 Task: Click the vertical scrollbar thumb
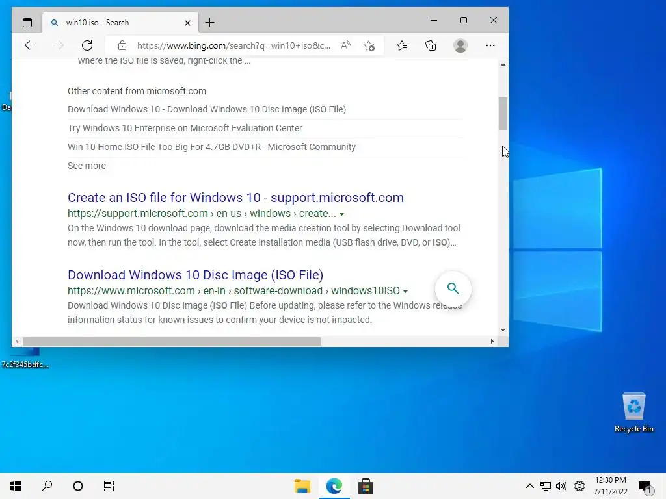[503, 114]
